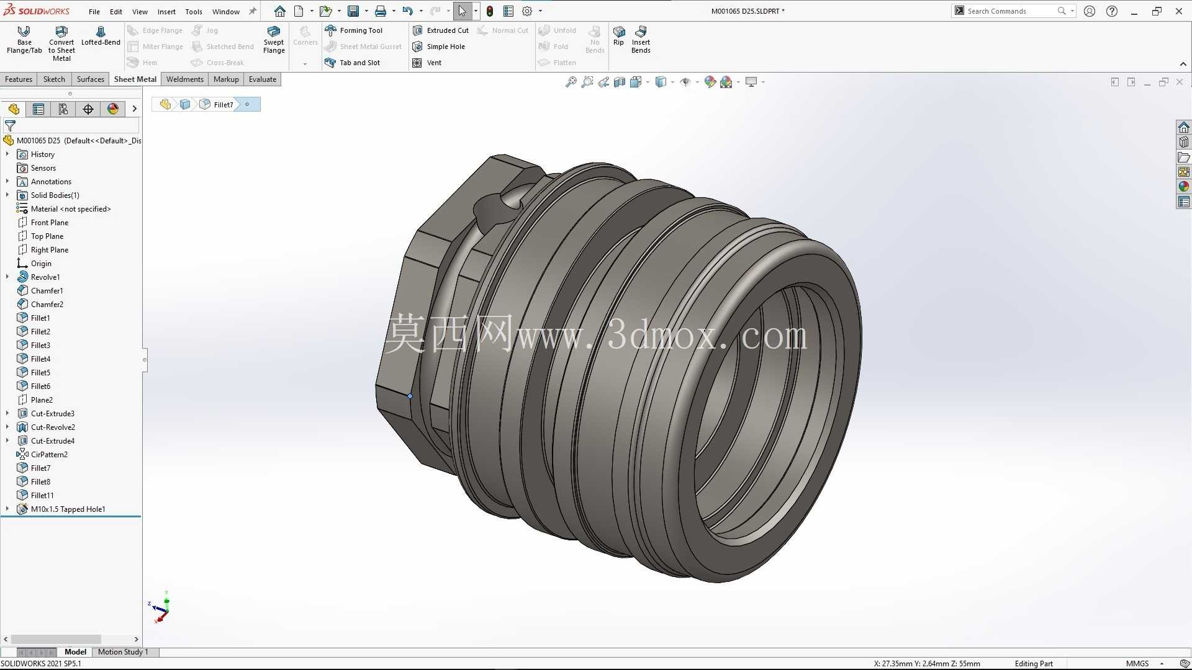The image size is (1192, 670).
Task: Open the Help question mark icon
Action: [1112, 11]
